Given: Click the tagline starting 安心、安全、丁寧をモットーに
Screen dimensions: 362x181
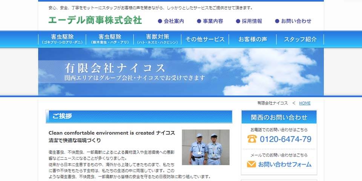Looking at the screenshot, I should click(x=150, y=8).
